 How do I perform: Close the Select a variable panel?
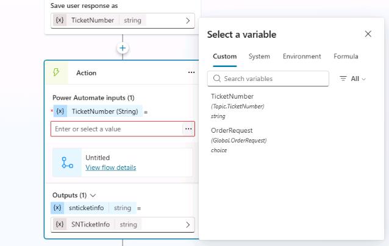pos(368,34)
